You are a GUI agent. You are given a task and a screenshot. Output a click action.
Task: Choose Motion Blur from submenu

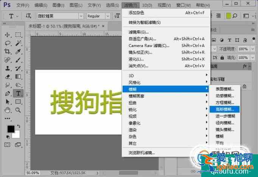click(225, 96)
